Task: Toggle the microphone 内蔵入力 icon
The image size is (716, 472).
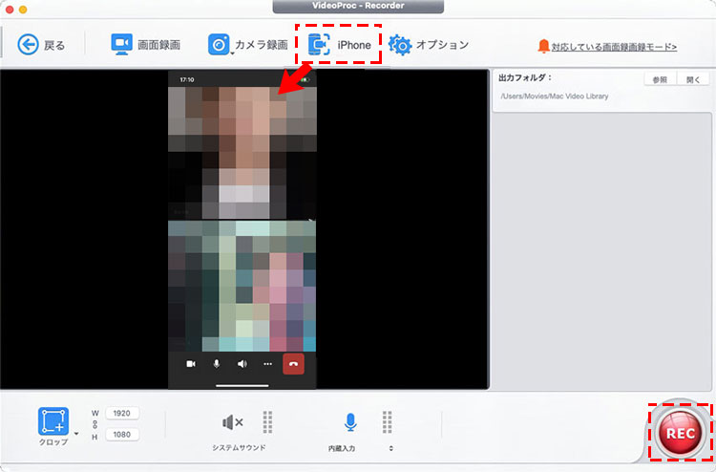Action: click(x=350, y=422)
